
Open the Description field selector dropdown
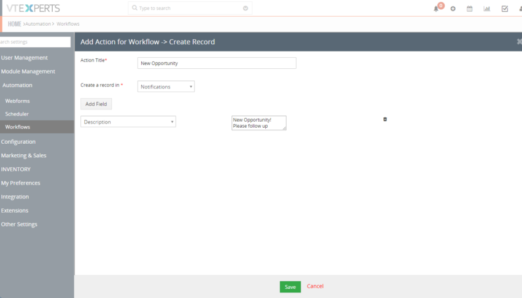pos(128,122)
